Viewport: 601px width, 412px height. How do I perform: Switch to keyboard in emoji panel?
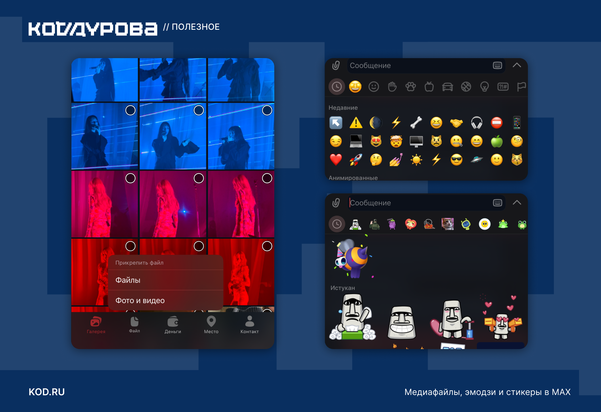click(x=497, y=66)
